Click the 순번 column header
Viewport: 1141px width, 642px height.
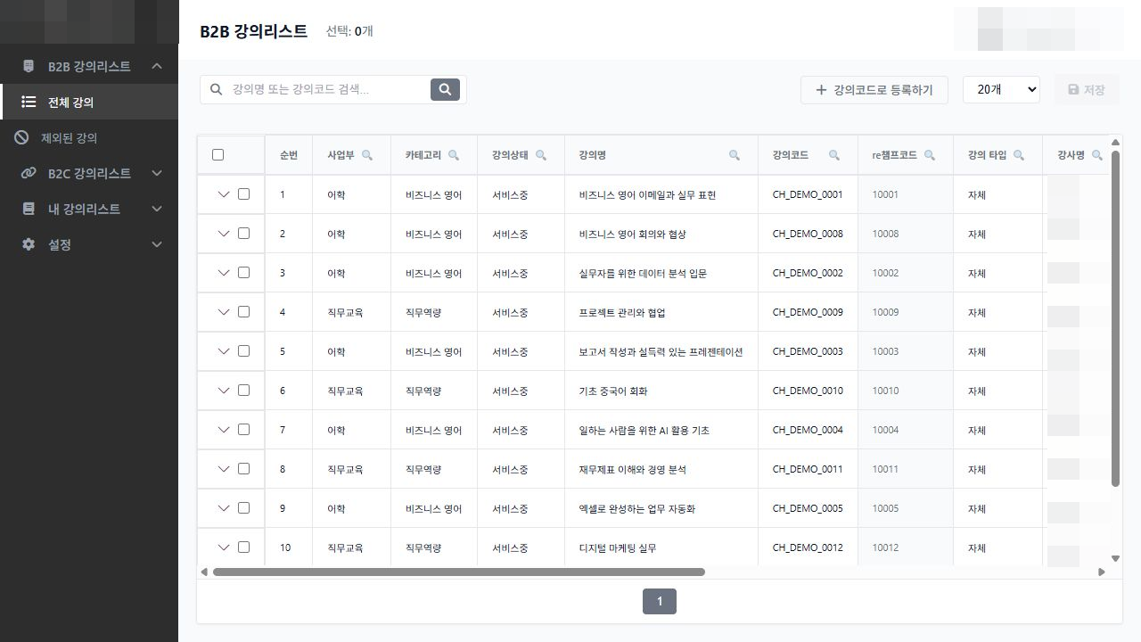click(x=289, y=155)
